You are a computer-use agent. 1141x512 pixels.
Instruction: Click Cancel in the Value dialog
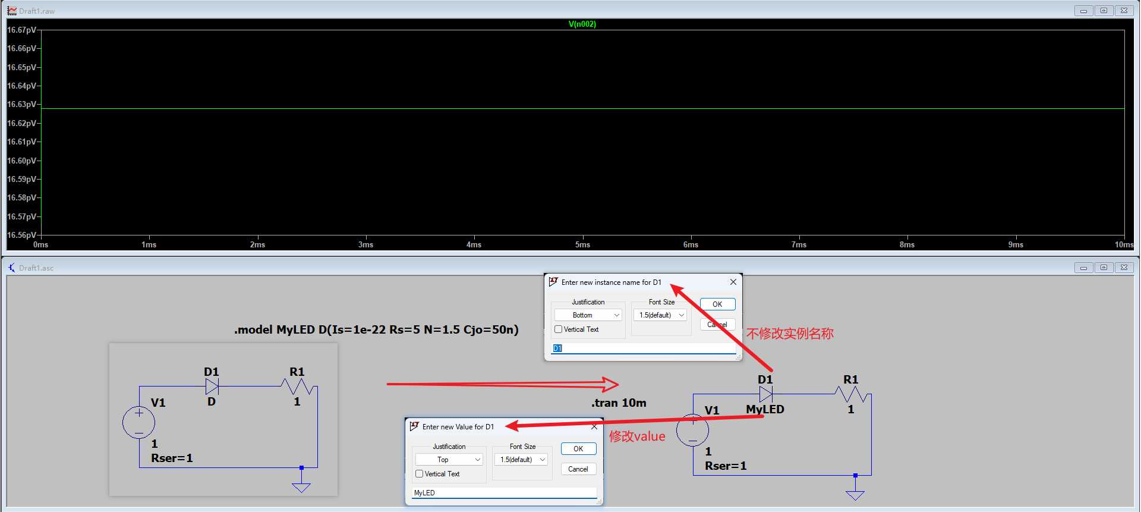578,469
